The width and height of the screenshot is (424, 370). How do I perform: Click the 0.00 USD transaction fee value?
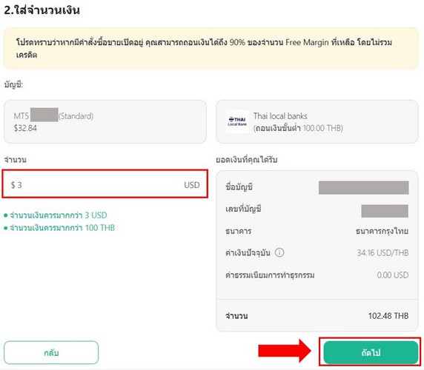pos(393,275)
